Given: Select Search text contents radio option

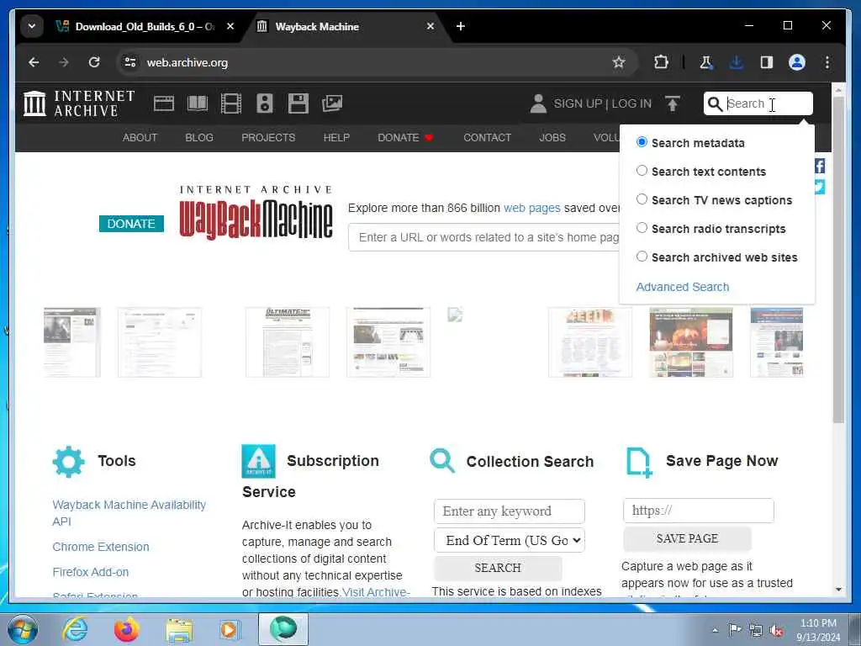Looking at the screenshot, I should [642, 171].
